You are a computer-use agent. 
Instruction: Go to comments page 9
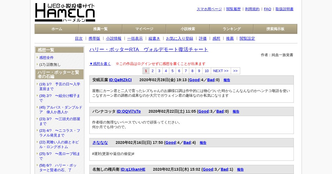tap(199, 71)
